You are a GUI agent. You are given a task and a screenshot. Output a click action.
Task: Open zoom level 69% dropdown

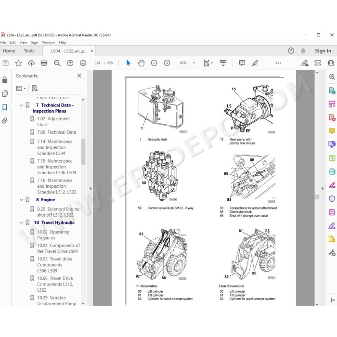pyautogui.click(x=194, y=63)
